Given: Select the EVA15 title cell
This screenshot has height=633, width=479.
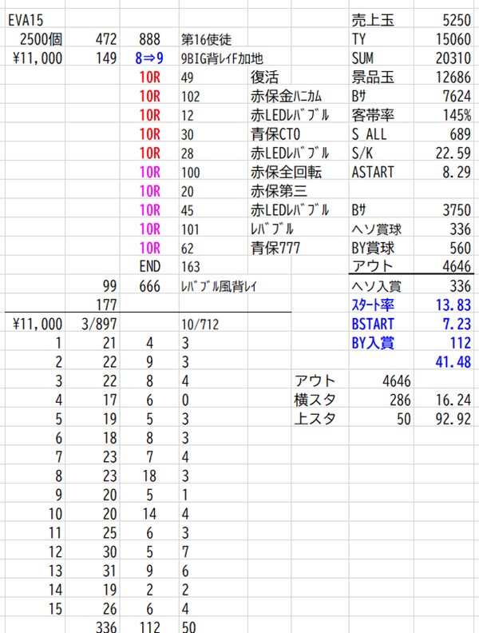Looking at the screenshot, I should tap(23, 19).
